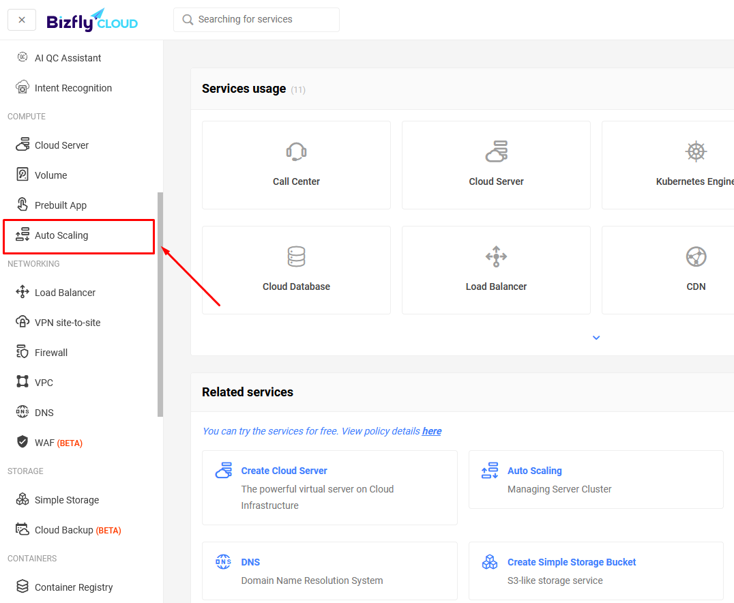
Task: Click the Auto Scaling related service link
Action: 535,471
